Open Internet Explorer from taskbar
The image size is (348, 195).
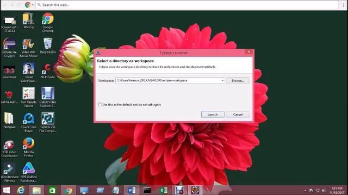pyautogui.click(x=21, y=190)
